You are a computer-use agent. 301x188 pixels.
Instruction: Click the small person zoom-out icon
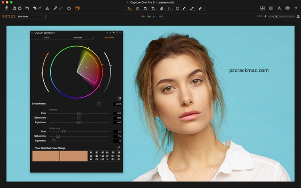coord(265,16)
